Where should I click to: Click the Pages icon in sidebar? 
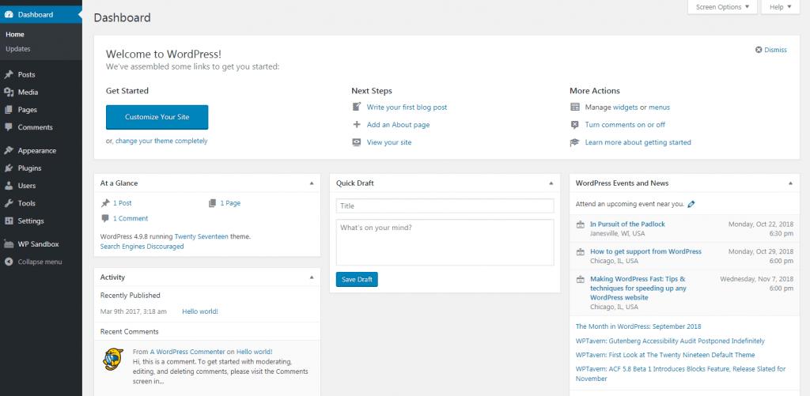[9, 110]
